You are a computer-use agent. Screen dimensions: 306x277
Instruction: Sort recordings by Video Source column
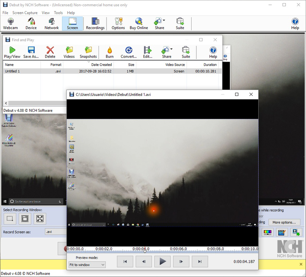161,65
